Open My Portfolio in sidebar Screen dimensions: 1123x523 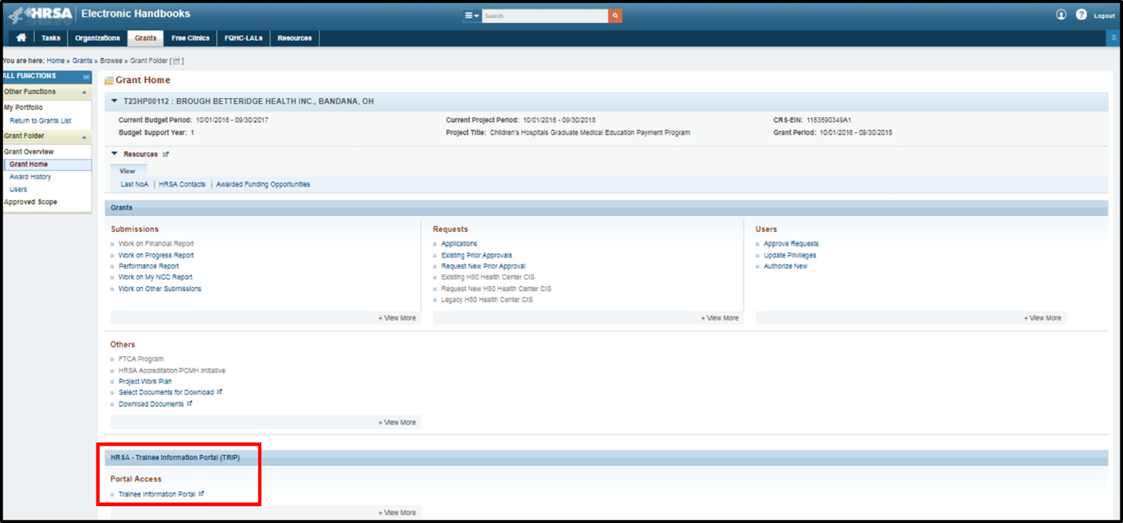coord(24,107)
